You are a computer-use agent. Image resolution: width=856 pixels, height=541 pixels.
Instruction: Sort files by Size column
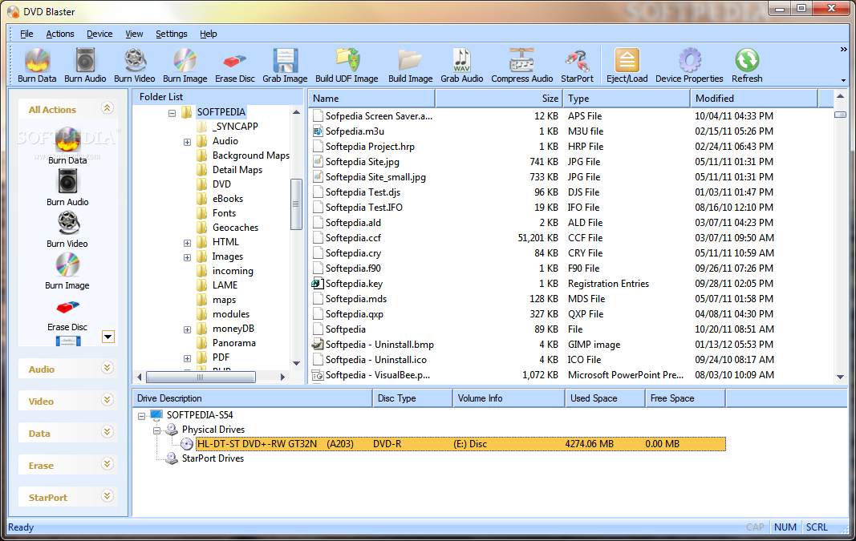499,99
